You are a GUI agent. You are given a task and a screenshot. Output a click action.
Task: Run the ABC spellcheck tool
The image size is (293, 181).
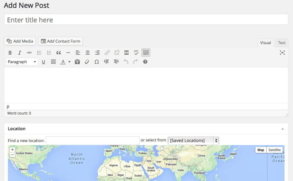[x=136, y=53]
